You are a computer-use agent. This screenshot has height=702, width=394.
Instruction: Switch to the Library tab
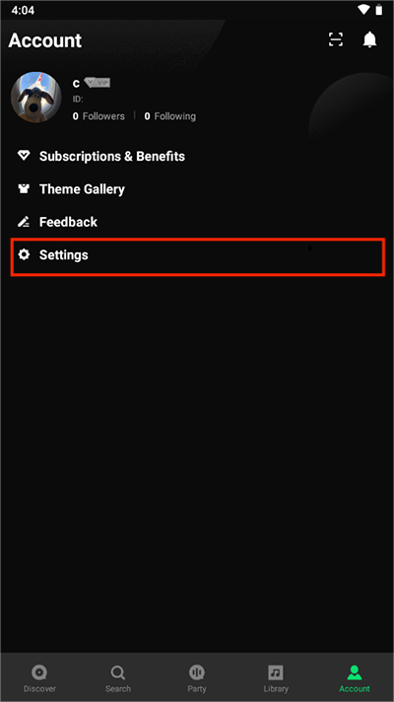pos(276,678)
